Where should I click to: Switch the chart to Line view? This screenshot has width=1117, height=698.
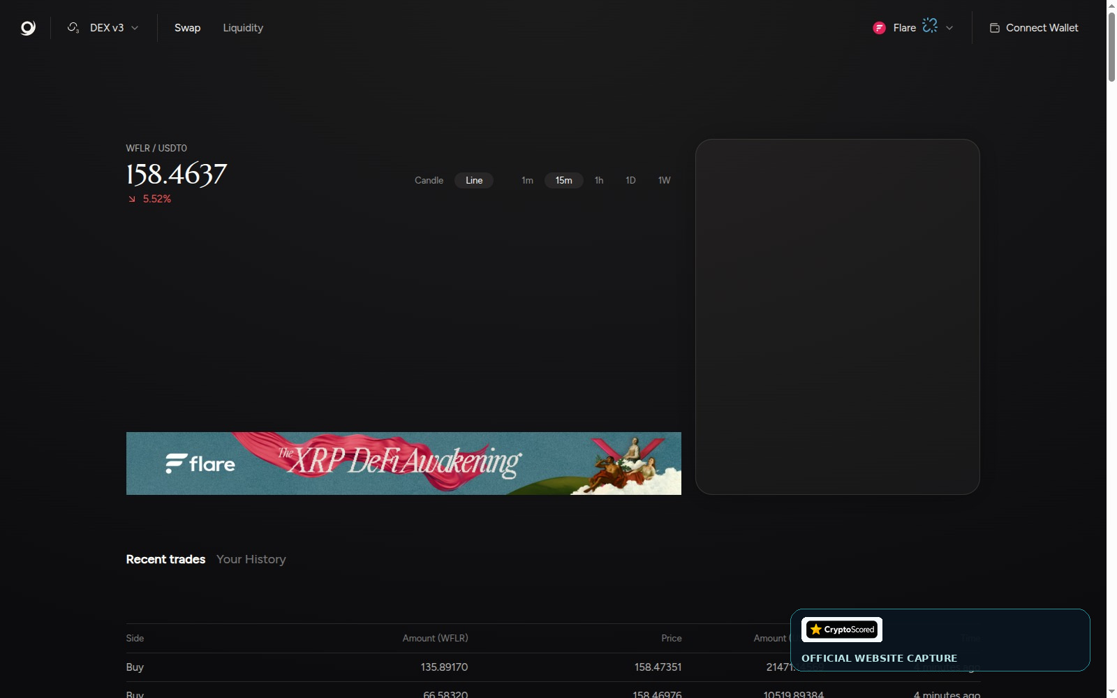coord(474,180)
